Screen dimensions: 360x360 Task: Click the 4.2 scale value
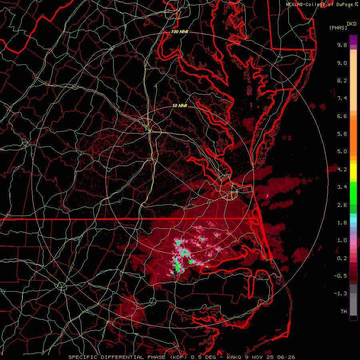pyautogui.click(x=342, y=170)
